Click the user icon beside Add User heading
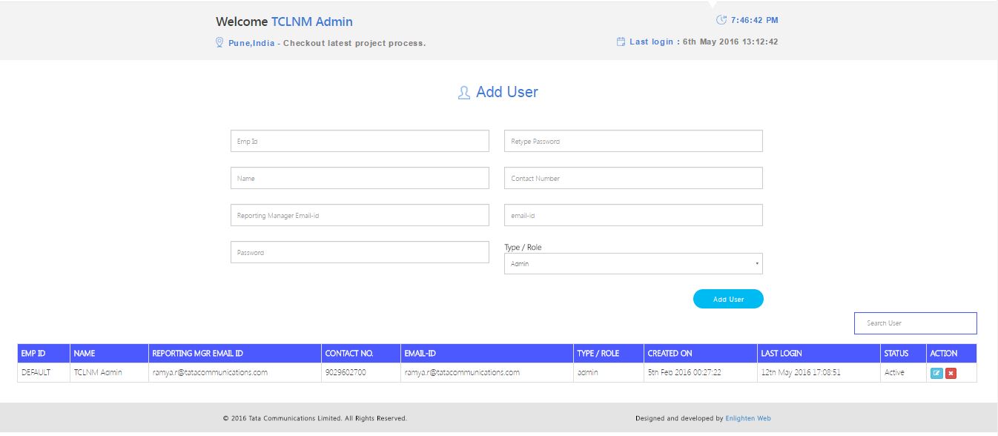This screenshot has width=998, height=436. [x=464, y=93]
